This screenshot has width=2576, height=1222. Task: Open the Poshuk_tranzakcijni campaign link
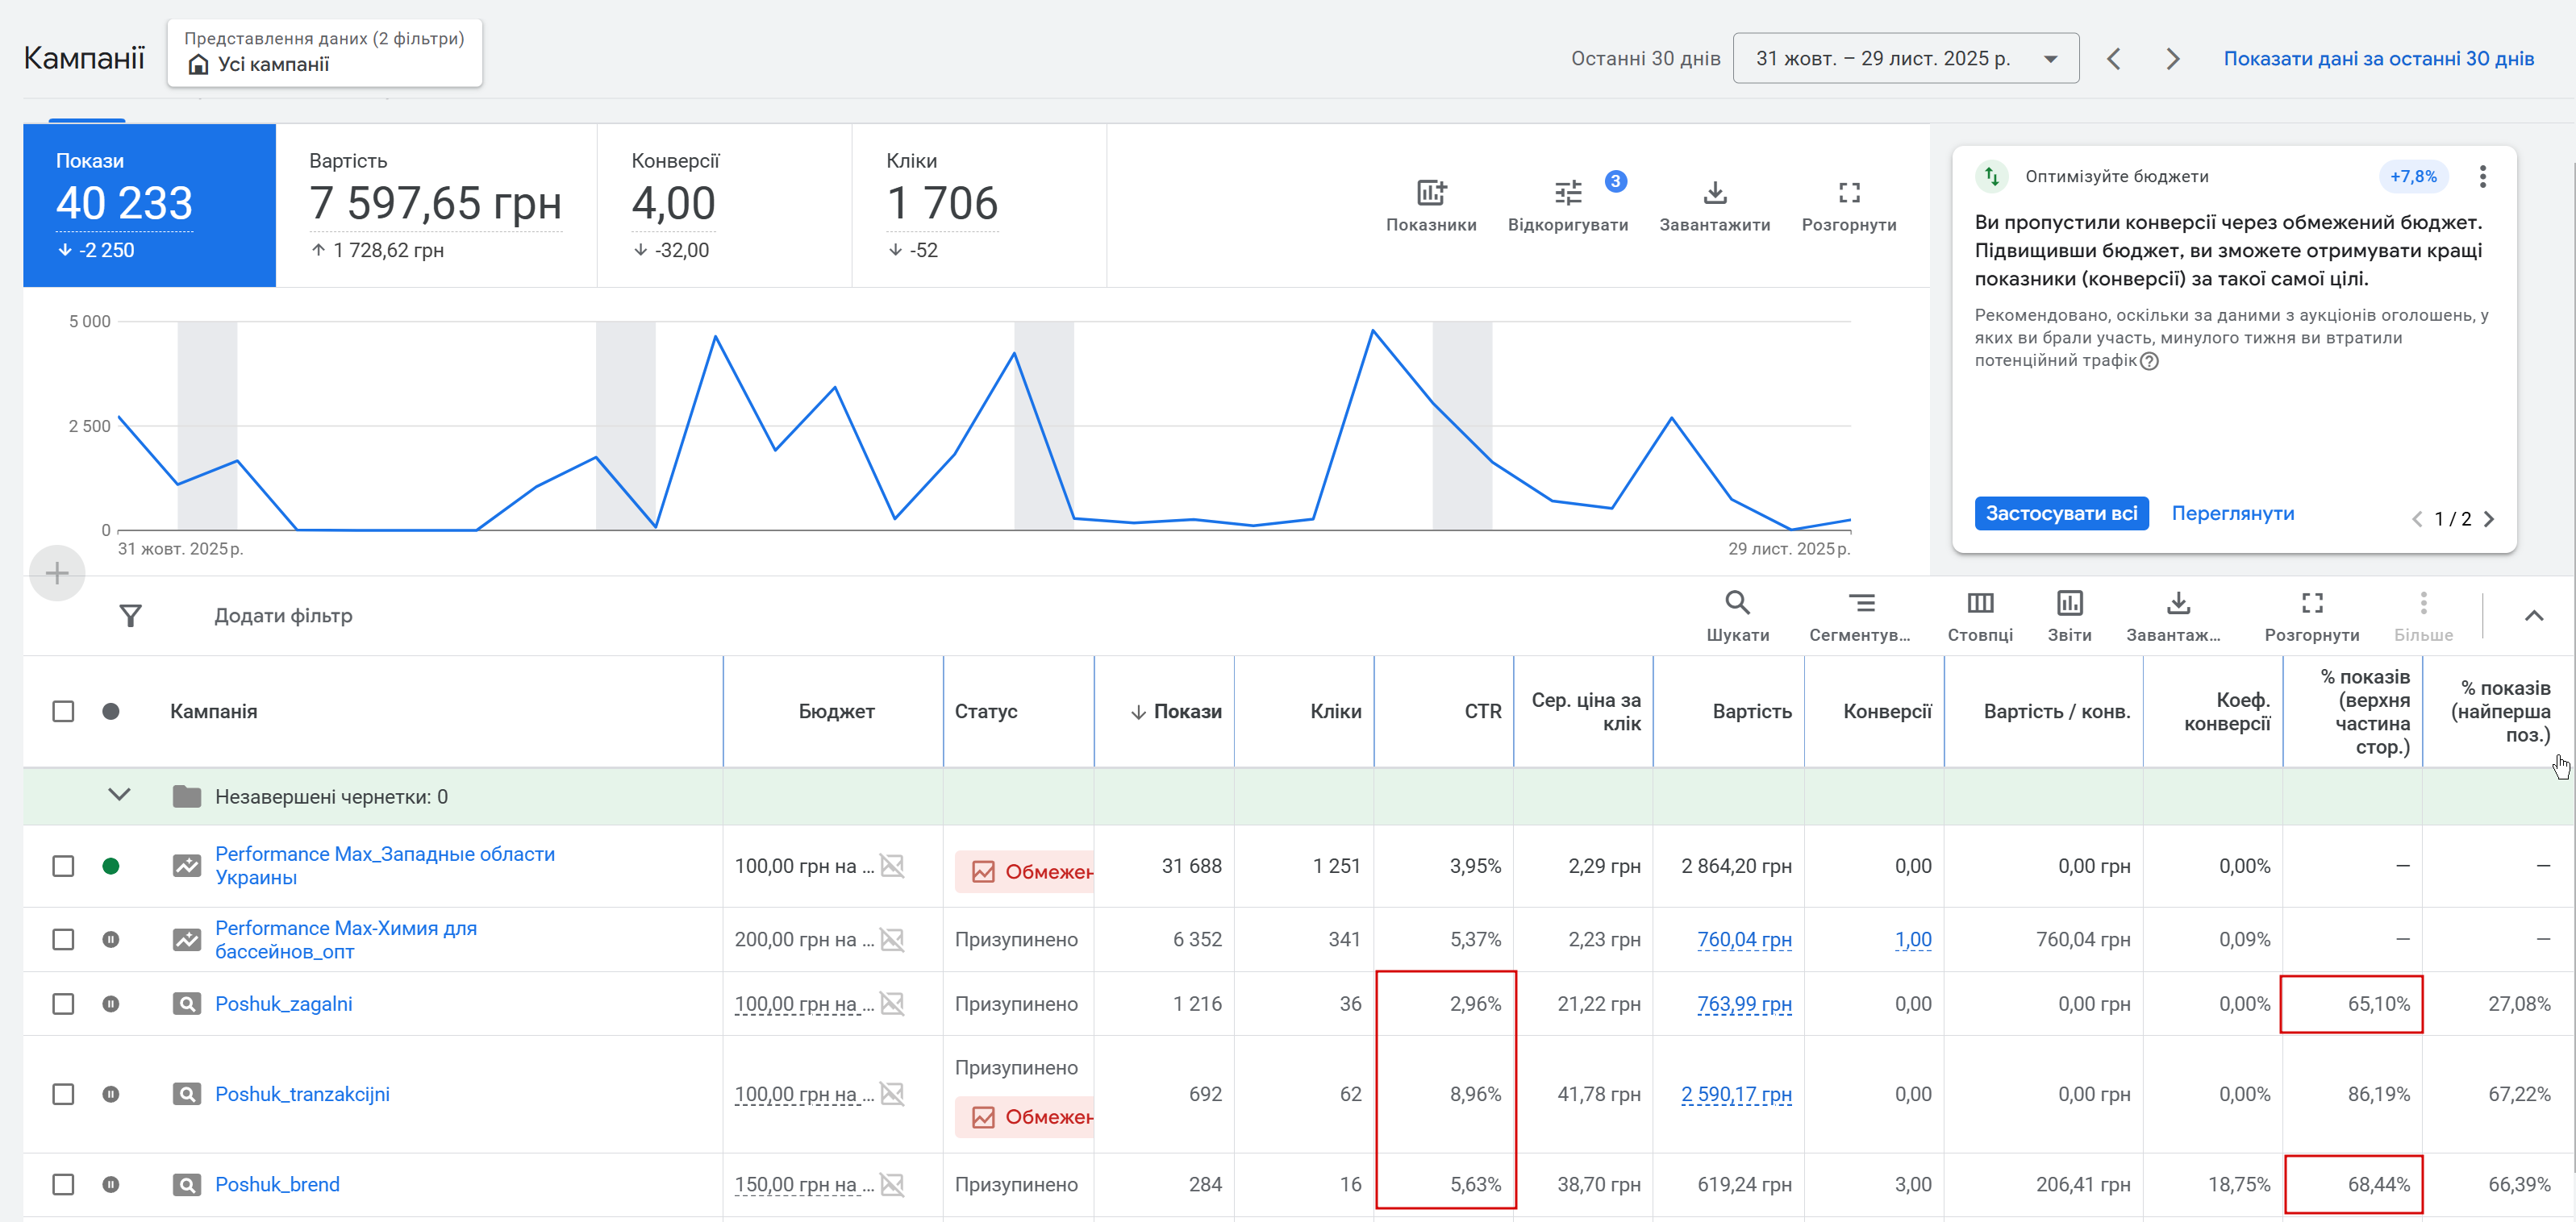302,1094
